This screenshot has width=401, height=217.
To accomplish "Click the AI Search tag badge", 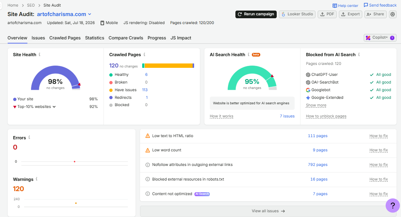I will click(x=202, y=194).
